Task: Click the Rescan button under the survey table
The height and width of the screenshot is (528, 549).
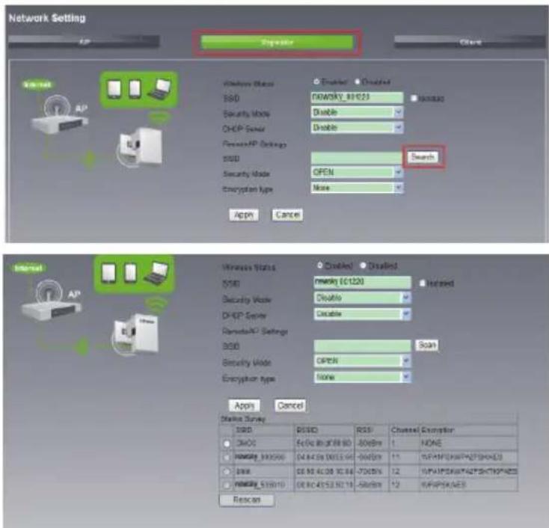Action: coord(247,500)
